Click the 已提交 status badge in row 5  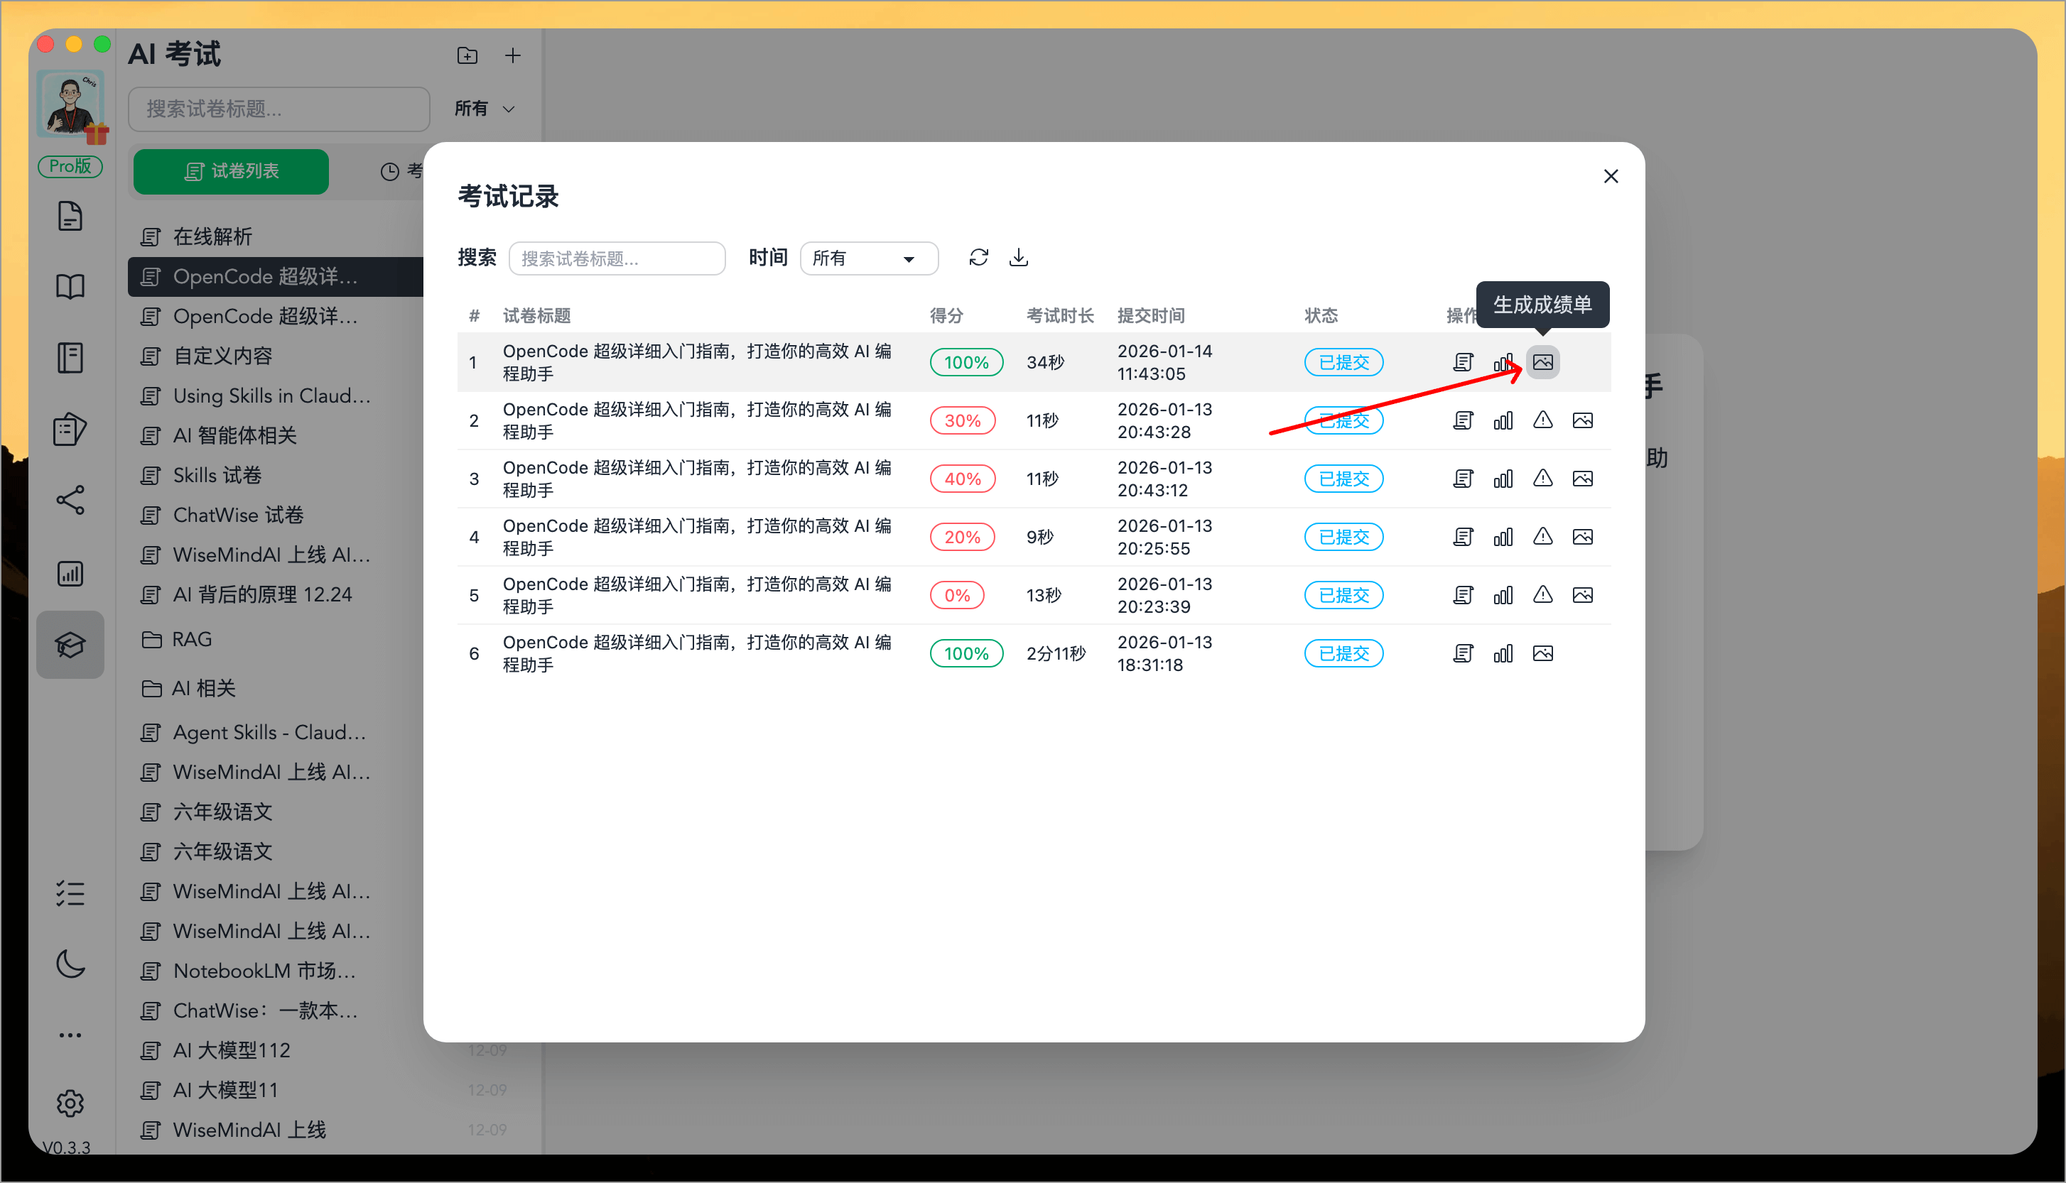click(1343, 596)
